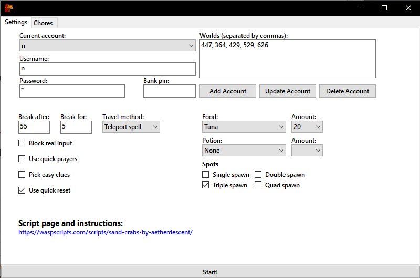Click the app logo icon in title bar

click(x=8, y=8)
